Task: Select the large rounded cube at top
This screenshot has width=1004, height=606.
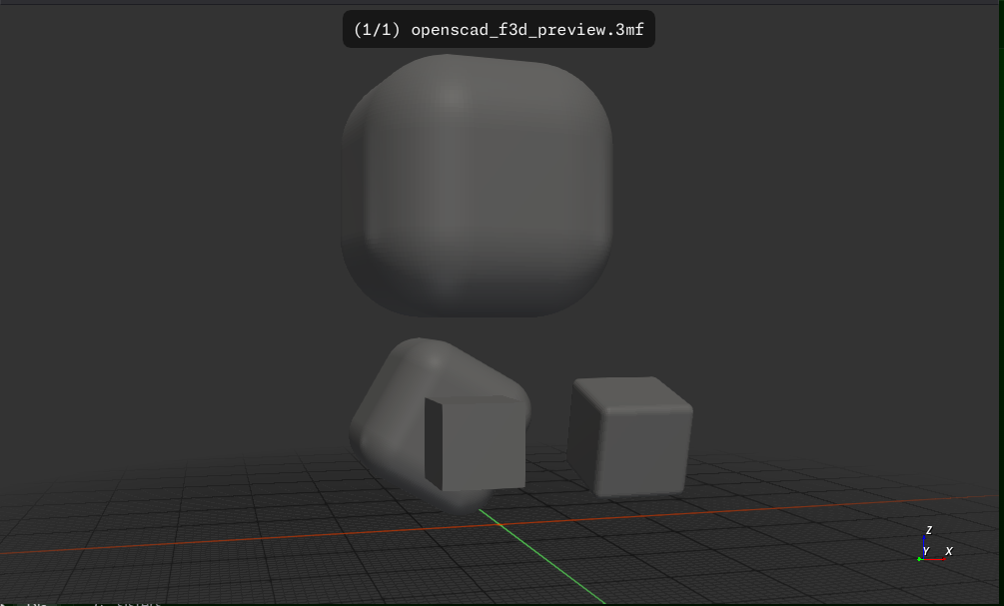Action: [478, 186]
